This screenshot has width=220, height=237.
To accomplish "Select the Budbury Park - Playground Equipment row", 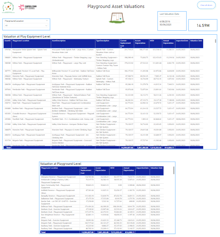I will tap(102, 228).
